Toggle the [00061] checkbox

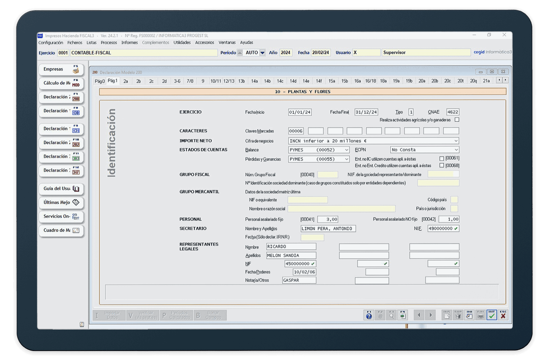441,158
